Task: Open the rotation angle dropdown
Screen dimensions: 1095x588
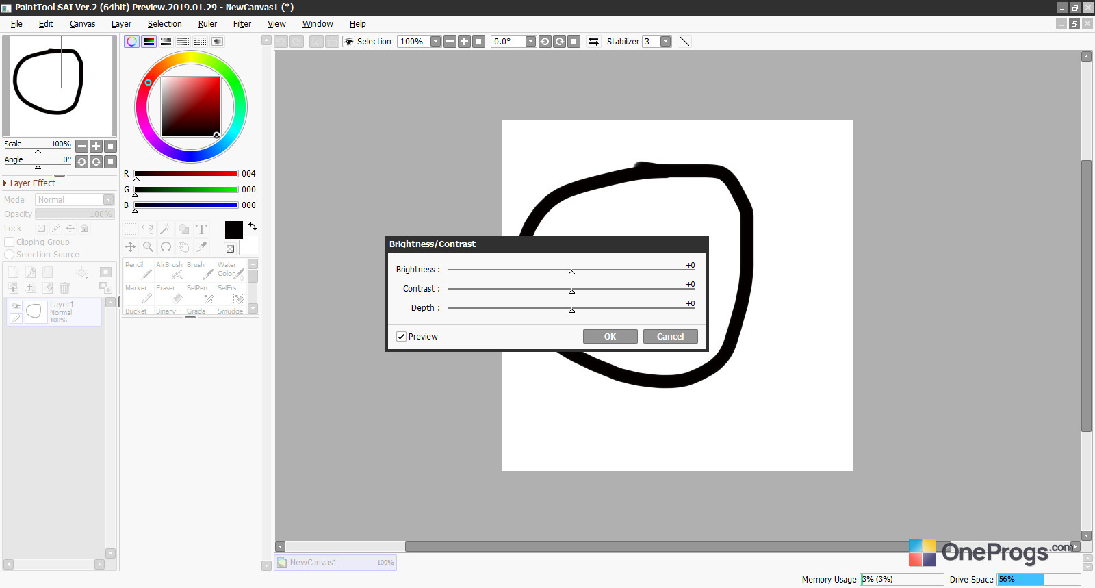Action: 530,42
